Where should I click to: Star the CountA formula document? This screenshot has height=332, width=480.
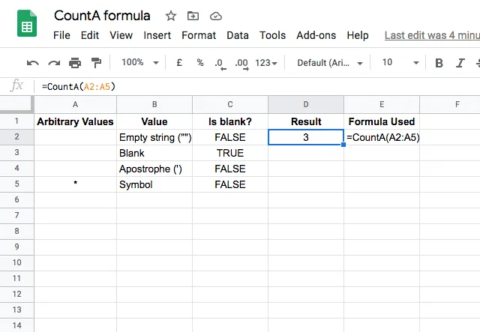[x=171, y=16]
